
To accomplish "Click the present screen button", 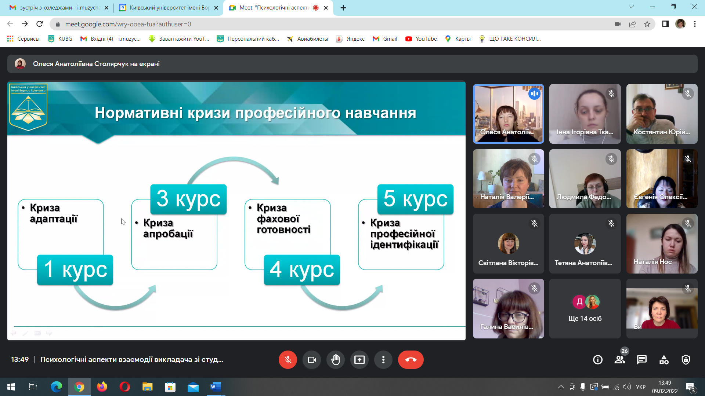I will click(x=359, y=360).
